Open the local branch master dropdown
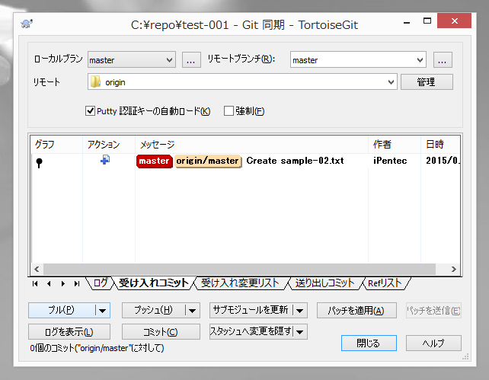Image resolution: width=489 pixels, height=380 pixels. point(169,59)
